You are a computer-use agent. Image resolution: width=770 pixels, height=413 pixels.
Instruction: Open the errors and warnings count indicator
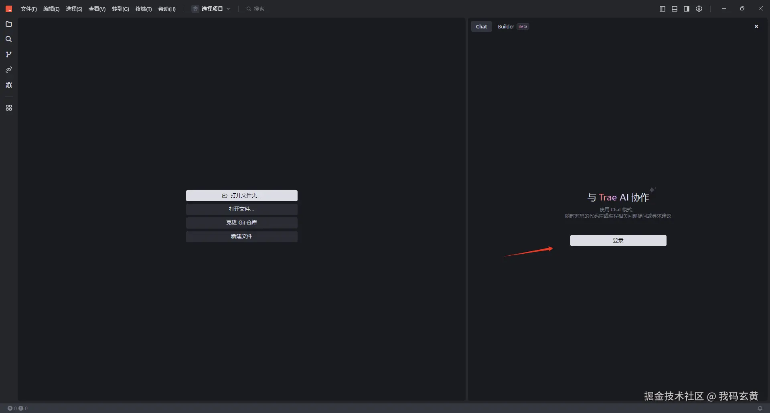tap(18, 408)
